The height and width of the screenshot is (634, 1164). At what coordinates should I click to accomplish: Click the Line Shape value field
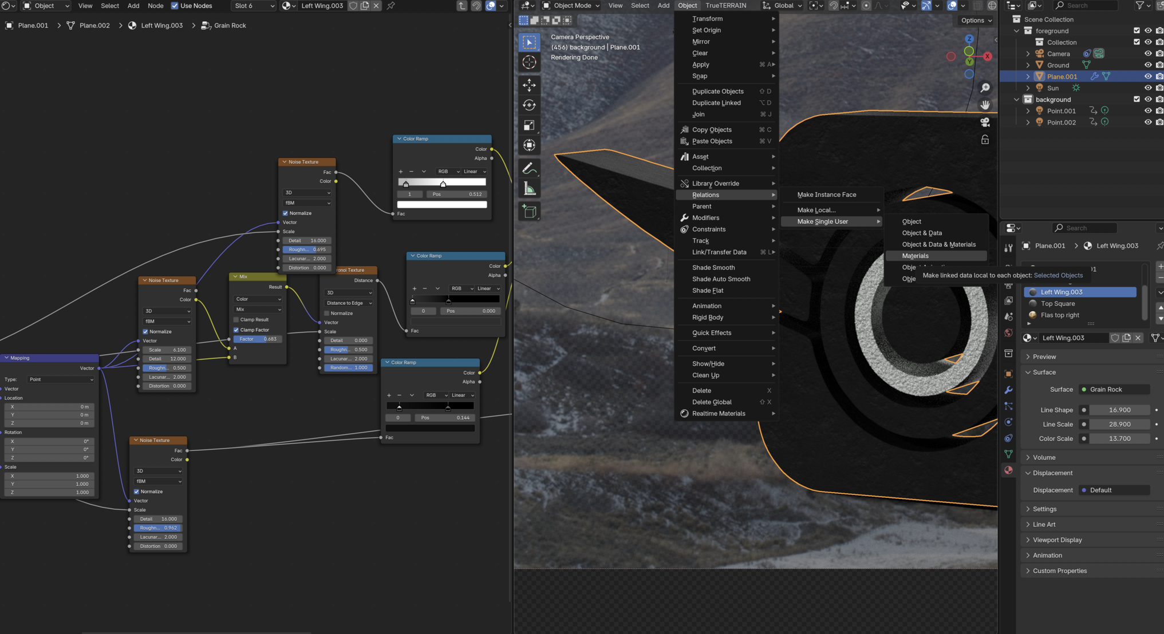click(1119, 410)
